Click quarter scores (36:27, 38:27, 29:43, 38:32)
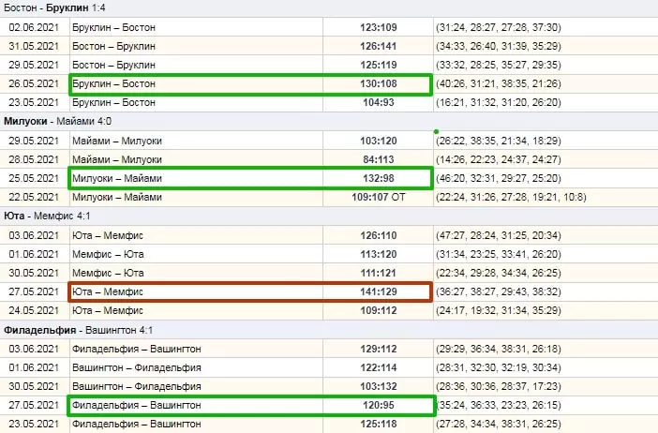 point(498,291)
